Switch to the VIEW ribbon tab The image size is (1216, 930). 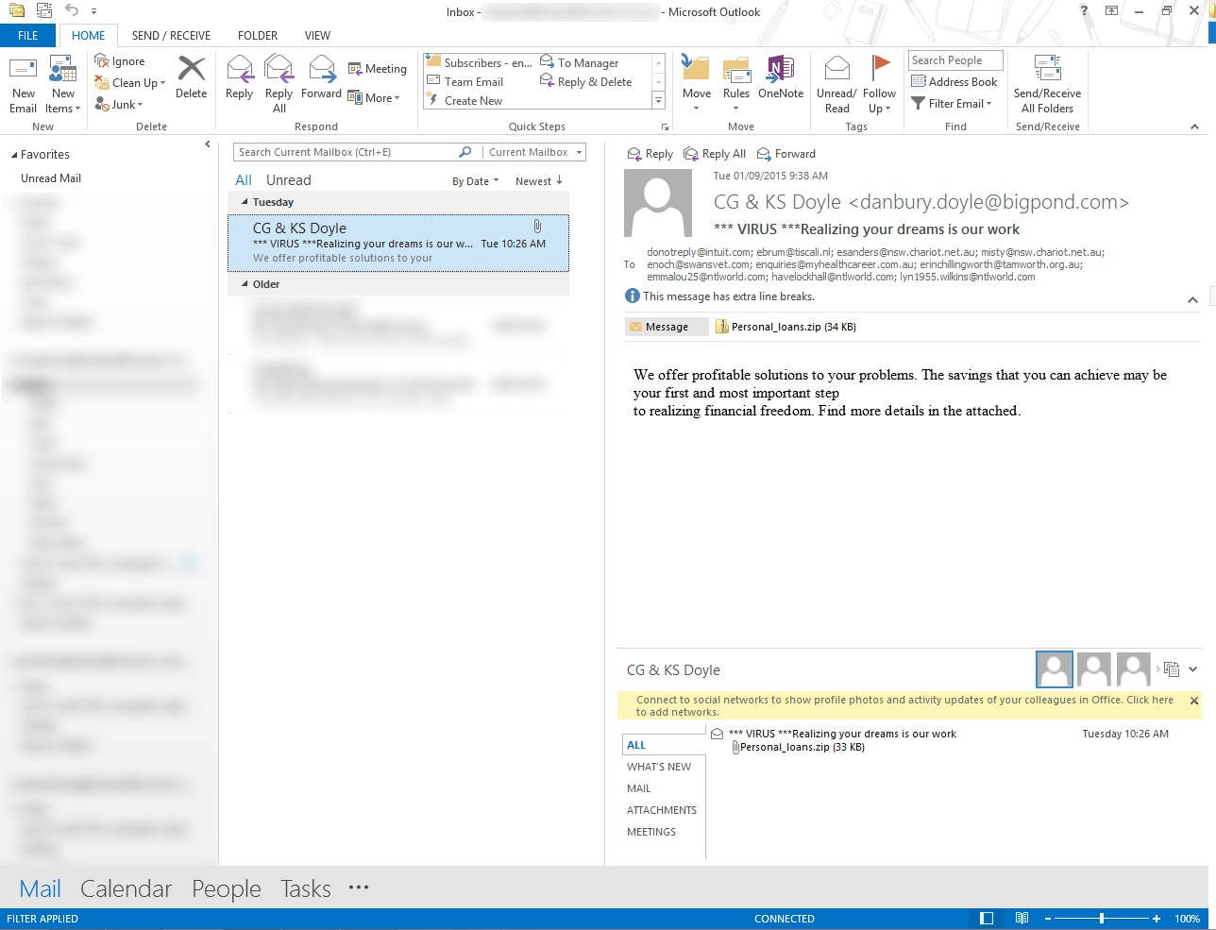(x=317, y=36)
